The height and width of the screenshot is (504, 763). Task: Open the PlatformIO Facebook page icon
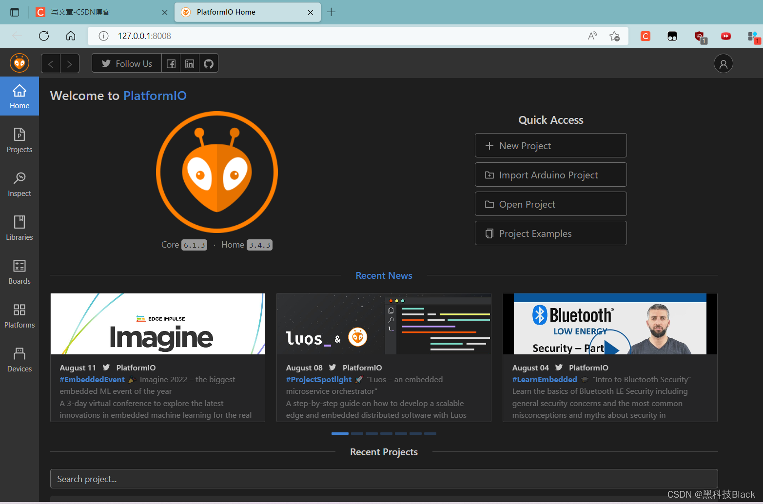pos(171,63)
